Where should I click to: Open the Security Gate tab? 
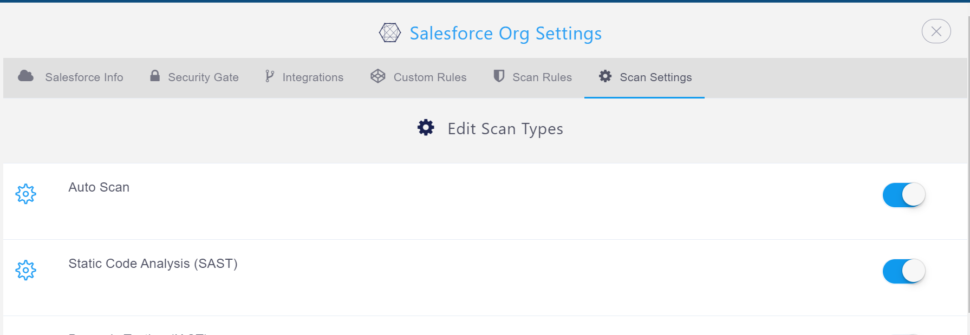194,77
